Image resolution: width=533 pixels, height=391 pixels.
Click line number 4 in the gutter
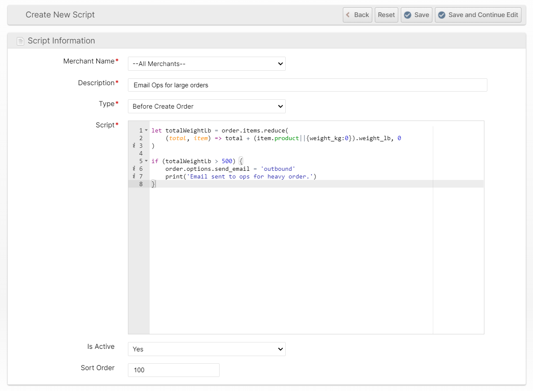pyautogui.click(x=141, y=153)
